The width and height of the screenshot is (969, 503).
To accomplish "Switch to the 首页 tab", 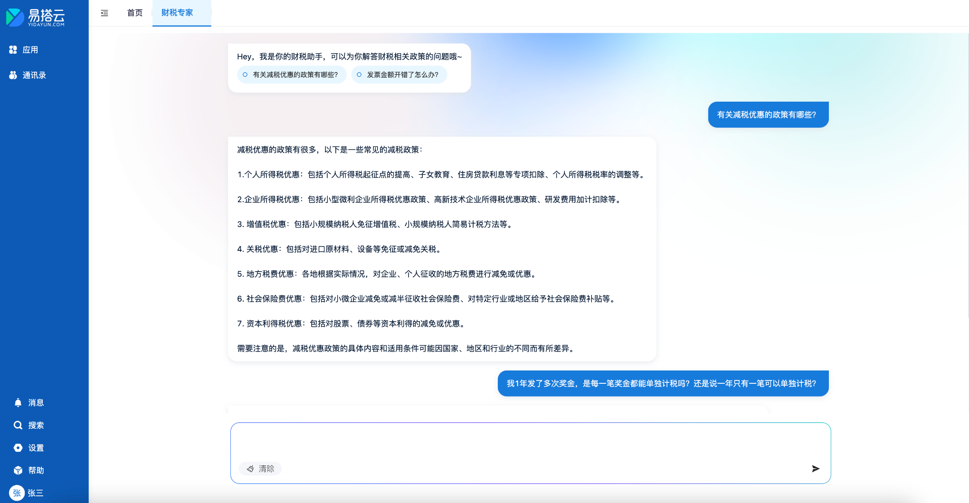I will pos(135,13).
